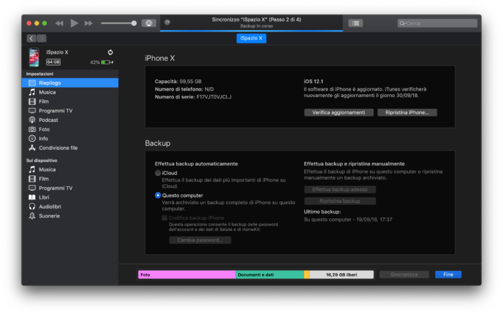
Task: Click the yellow storage bar segment
Action: (306, 274)
